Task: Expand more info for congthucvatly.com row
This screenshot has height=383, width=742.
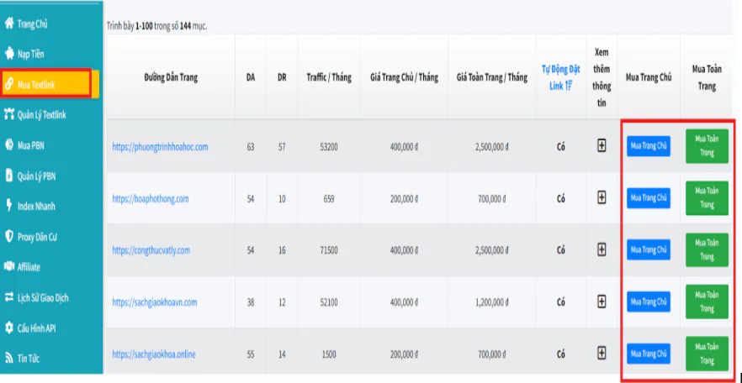Action: (x=602, y=249)
